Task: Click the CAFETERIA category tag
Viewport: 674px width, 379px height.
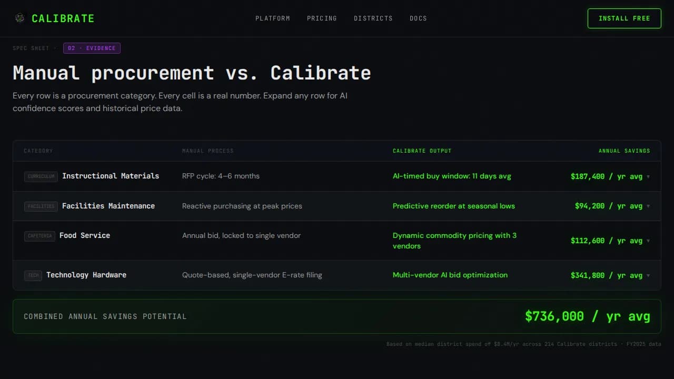Action: pos(39,236)
